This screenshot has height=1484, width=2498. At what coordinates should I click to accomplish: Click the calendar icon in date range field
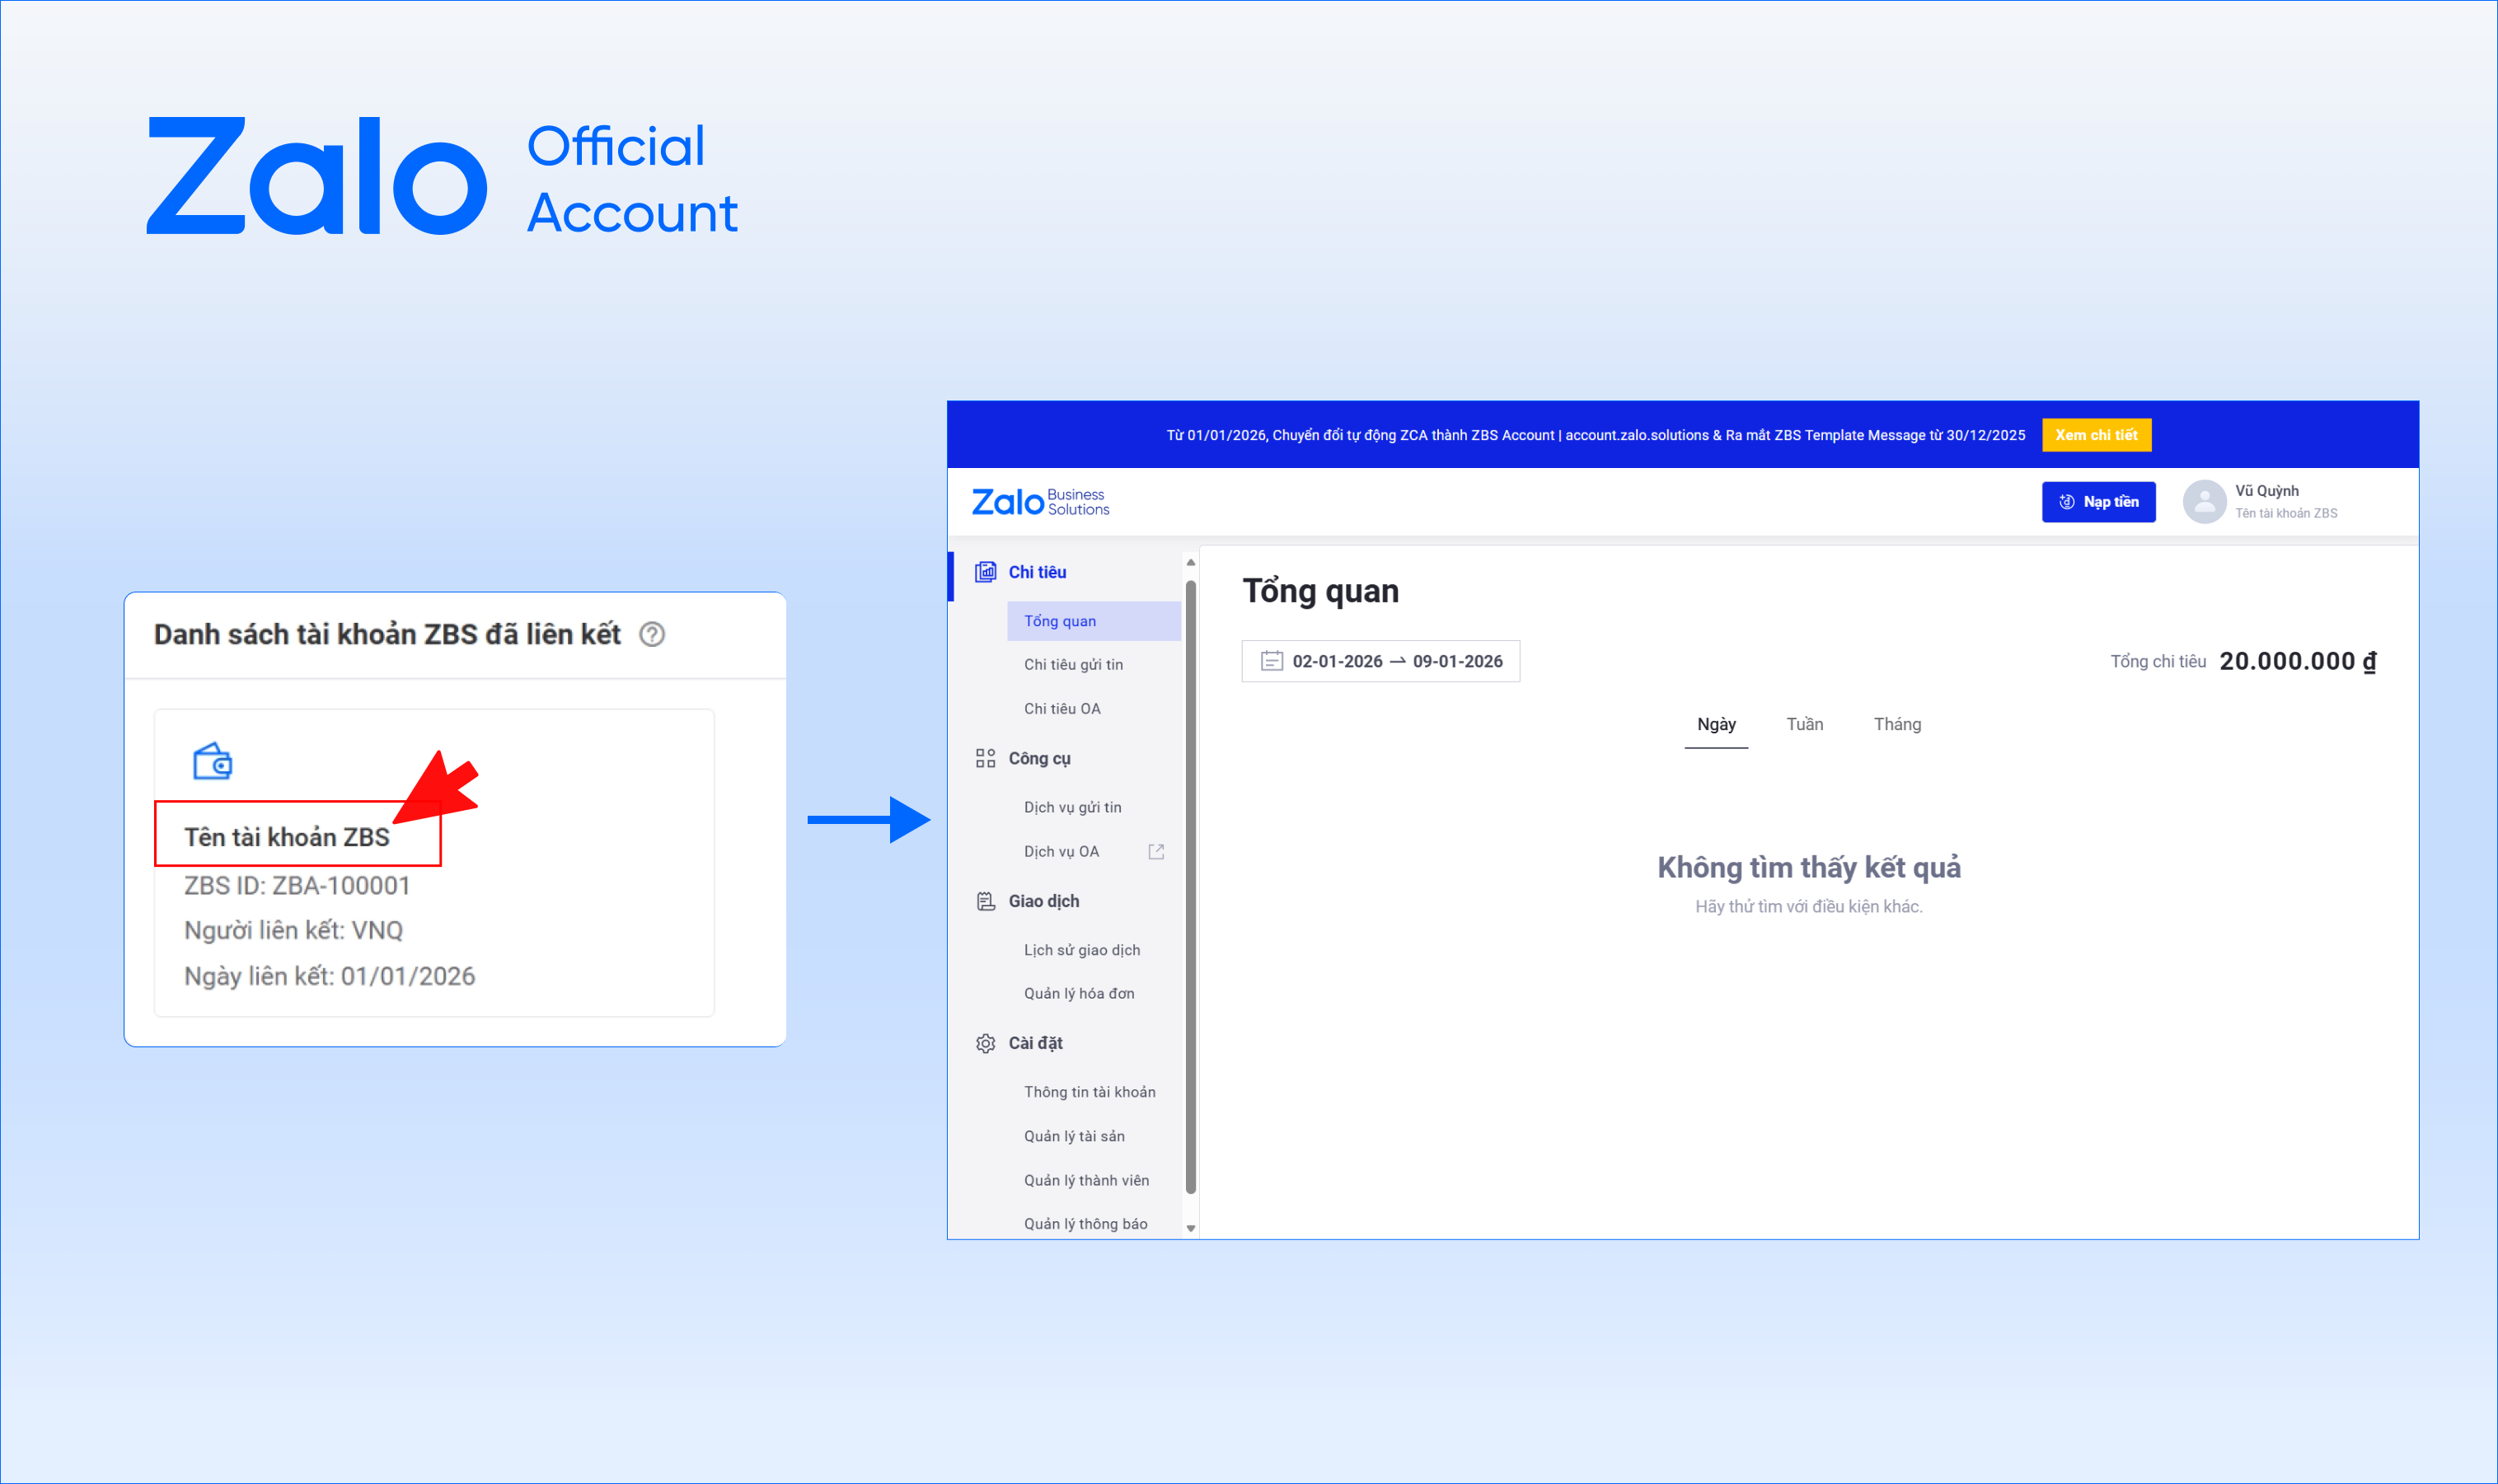pyautogui.click(x=1271, y=661)
